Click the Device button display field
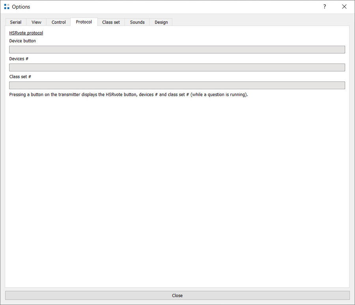355x305 pixels. (177, 50)
